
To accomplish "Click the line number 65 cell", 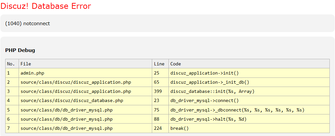I will [x=156, y=82].
